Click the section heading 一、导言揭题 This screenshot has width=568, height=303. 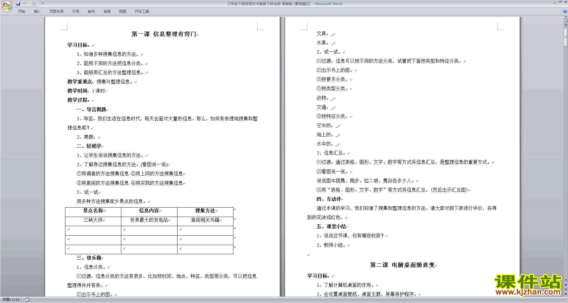pos(91,109)
